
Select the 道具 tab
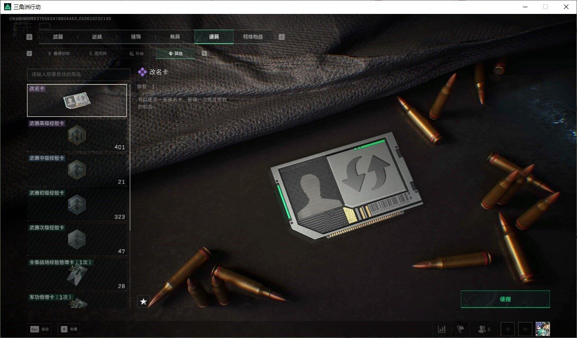214,37
